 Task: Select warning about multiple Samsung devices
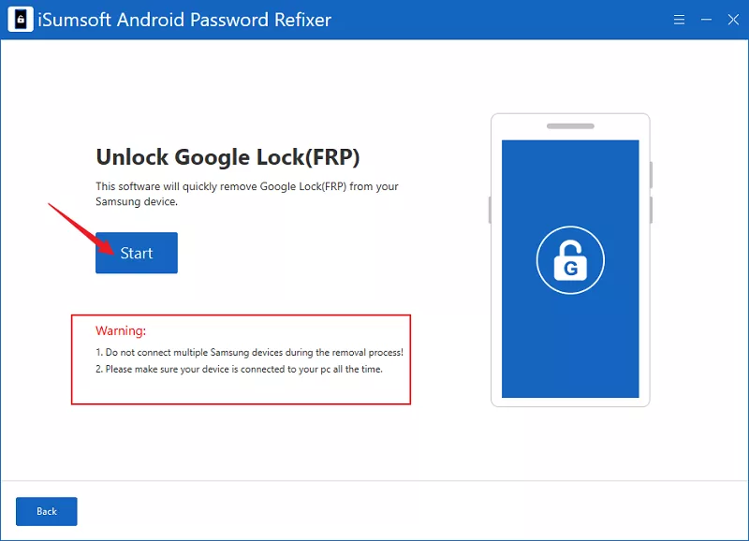click(249, 352)
